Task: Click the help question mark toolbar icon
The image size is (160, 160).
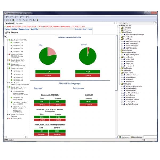Action: 38,20
